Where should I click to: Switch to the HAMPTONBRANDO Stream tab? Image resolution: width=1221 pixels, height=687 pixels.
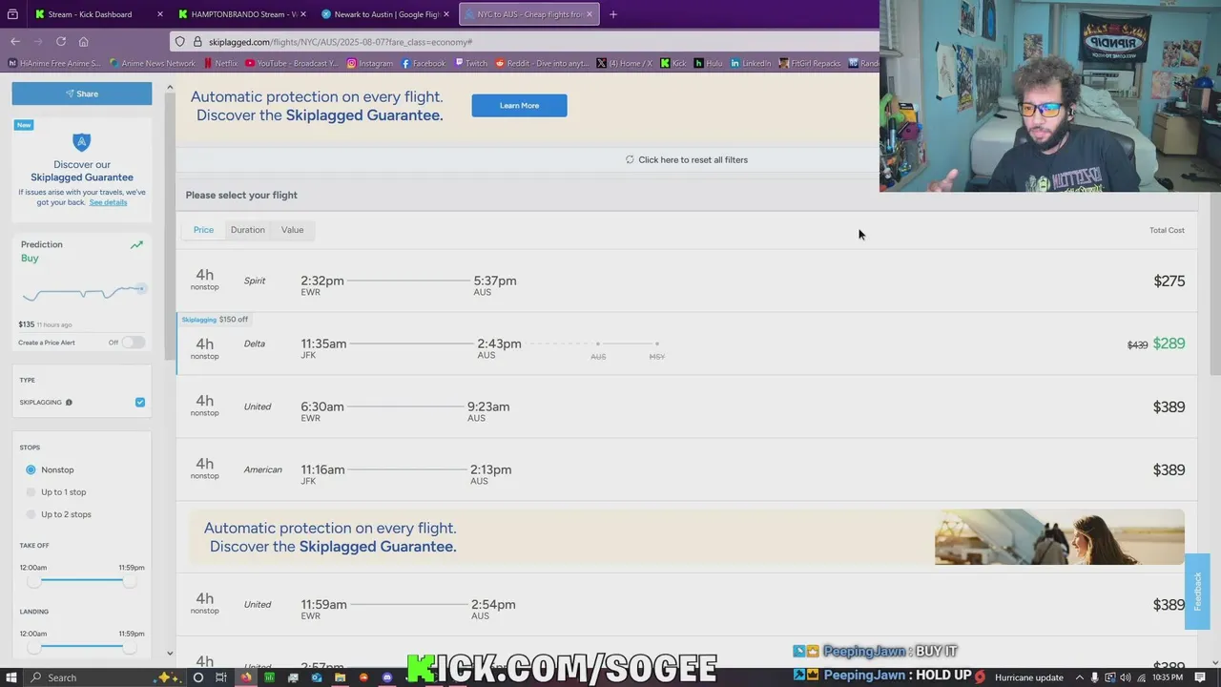[243, 14]
